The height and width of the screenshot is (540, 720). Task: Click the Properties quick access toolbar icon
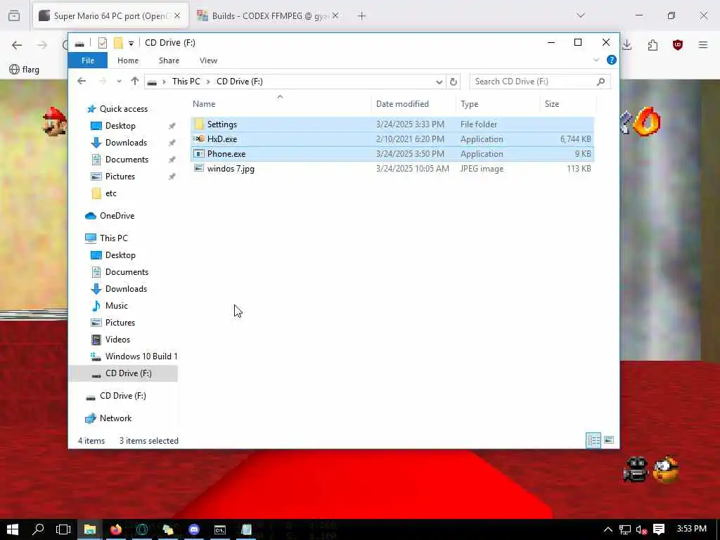[x=103, y=43]
